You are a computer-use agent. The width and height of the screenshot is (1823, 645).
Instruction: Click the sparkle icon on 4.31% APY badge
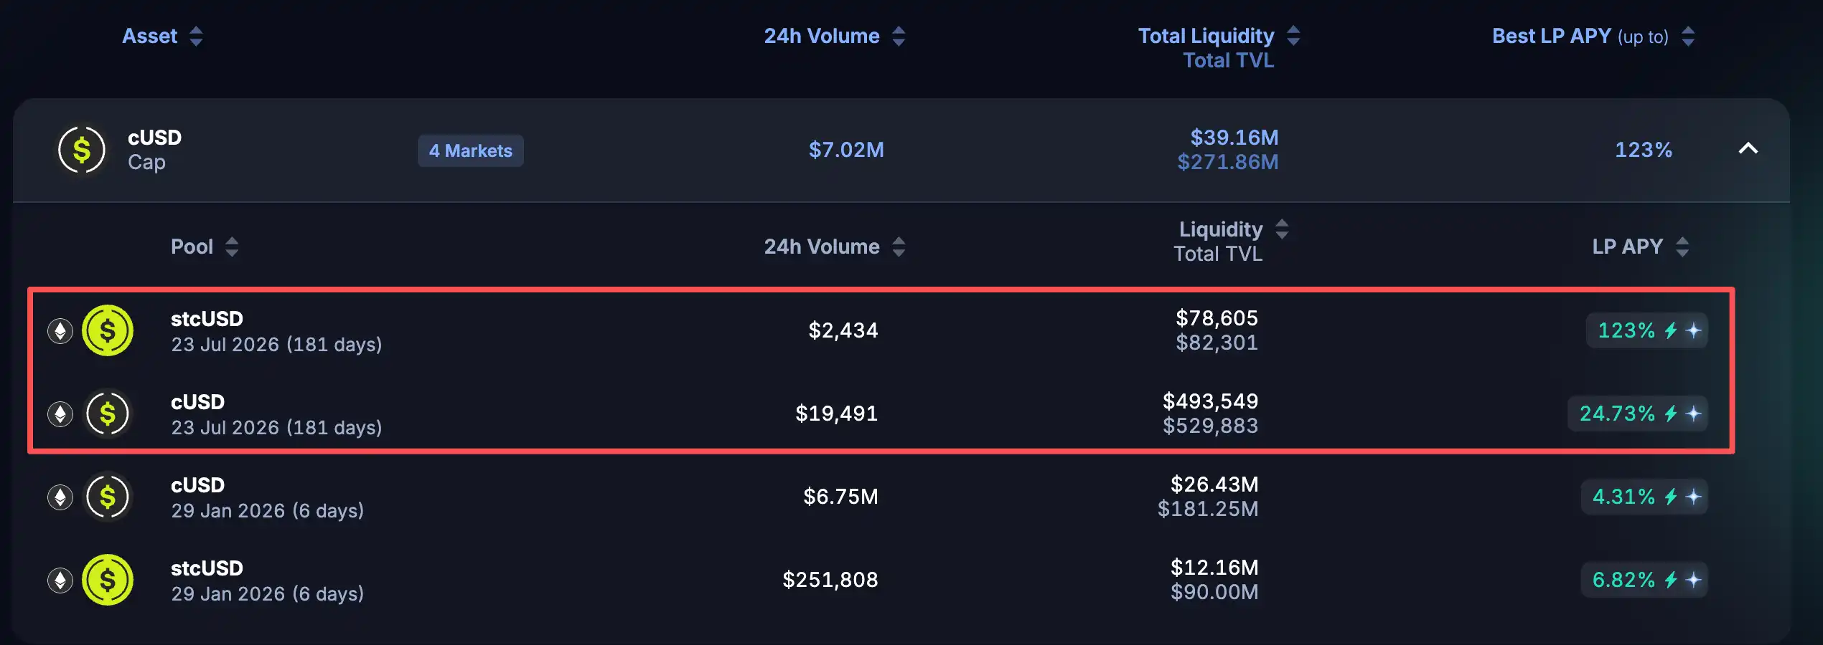pyautogui.click(x=1693, y=497)
